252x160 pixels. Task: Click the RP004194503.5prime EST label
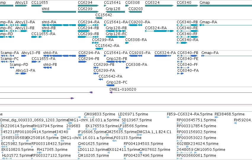(x=143, y=144)
